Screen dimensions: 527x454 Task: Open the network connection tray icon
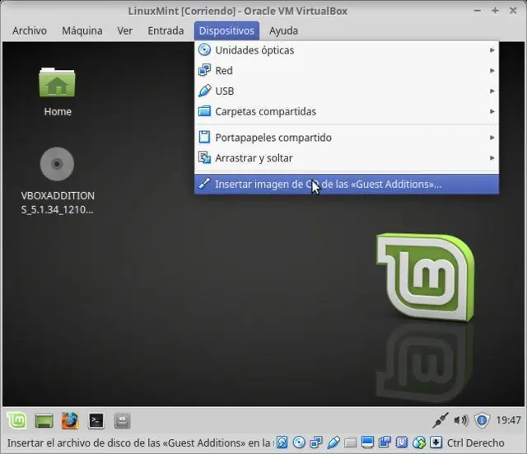[x=441, y=420]
